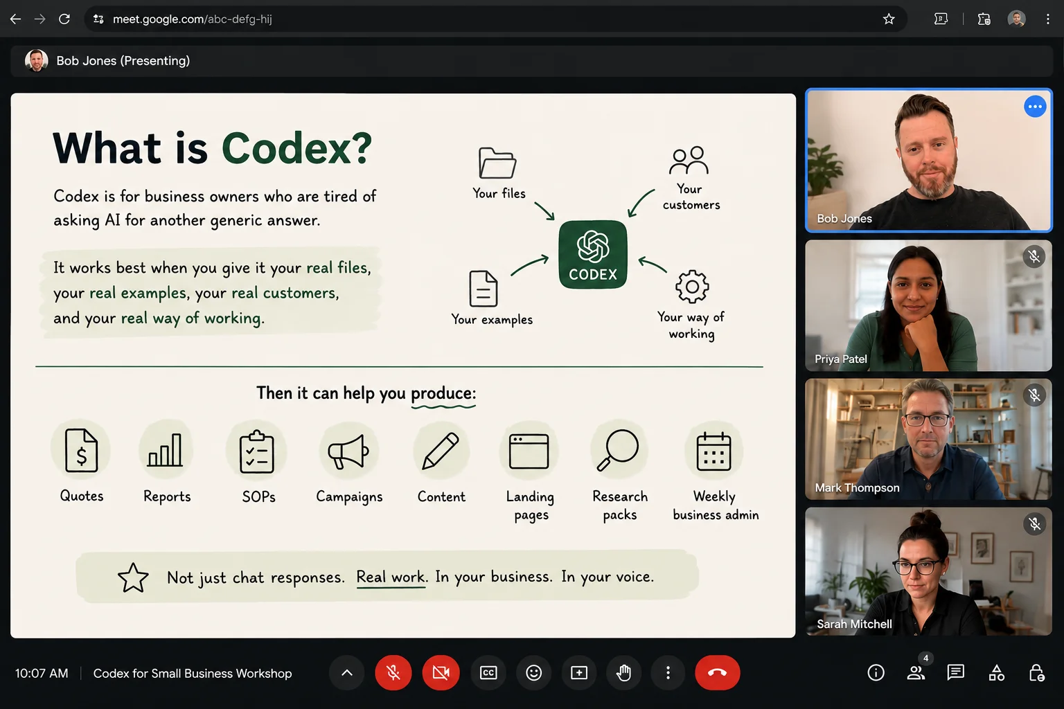This screenshot has height=709, width=1064.
Task: Start presenting with the present now button
Action: 579,672
